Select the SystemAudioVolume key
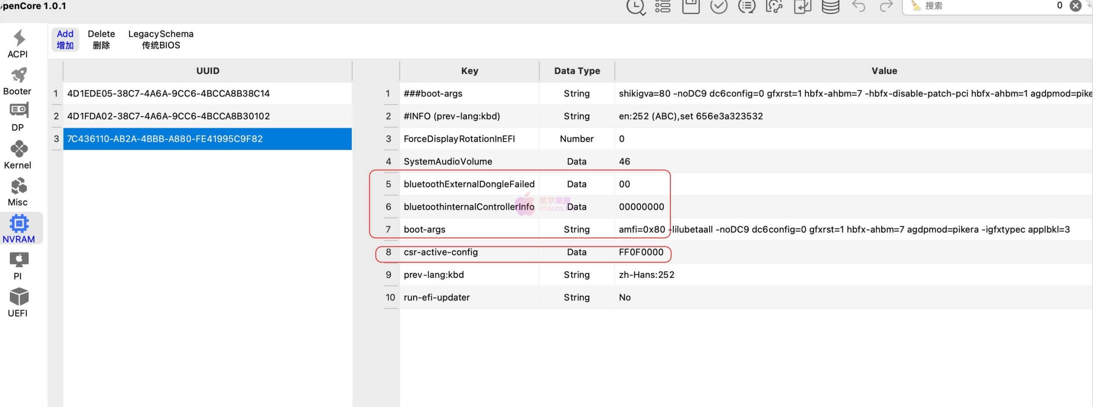 [469, 161]
